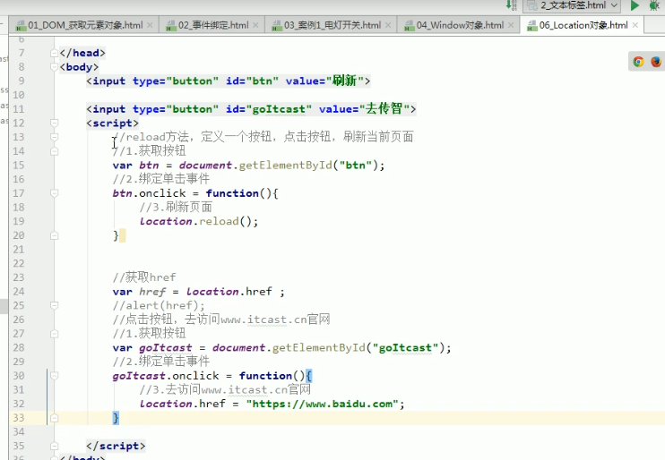Toggle comment fold marker on line 13

tap(54, 137)
